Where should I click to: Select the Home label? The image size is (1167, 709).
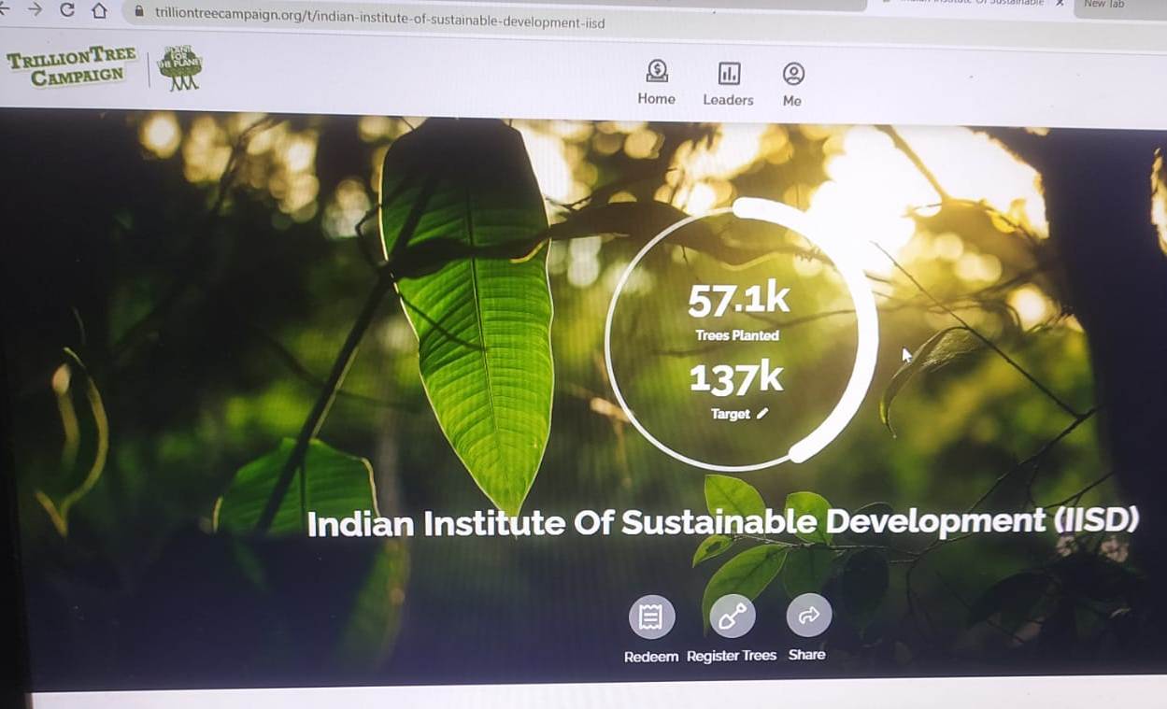[656, 99]
